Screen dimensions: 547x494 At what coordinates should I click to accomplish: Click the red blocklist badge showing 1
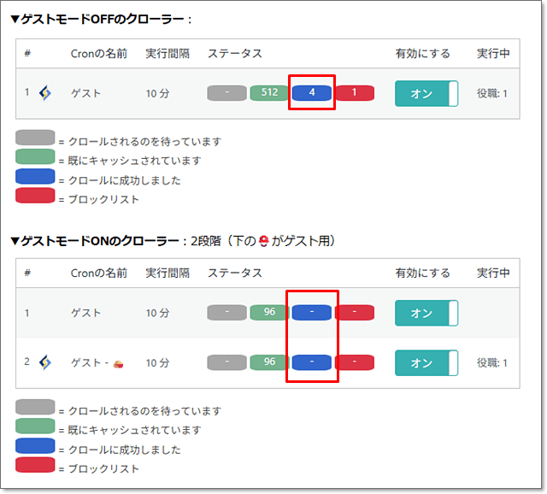point(355,92)
